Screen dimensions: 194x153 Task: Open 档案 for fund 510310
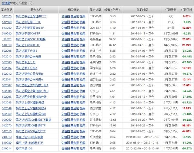pos(82,45)
